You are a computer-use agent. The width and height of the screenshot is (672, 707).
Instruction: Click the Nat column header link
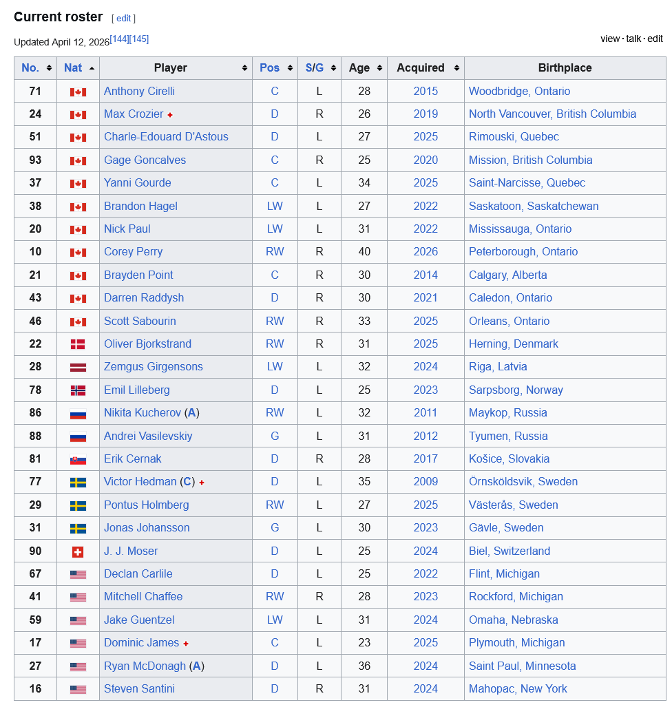coord(73,67)
